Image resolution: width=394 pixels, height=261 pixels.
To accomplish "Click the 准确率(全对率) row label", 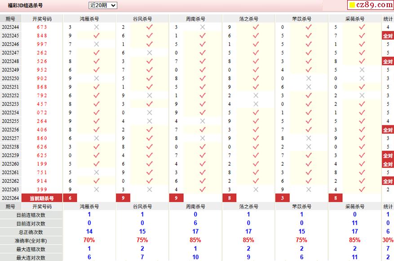I will pos(31,241).
